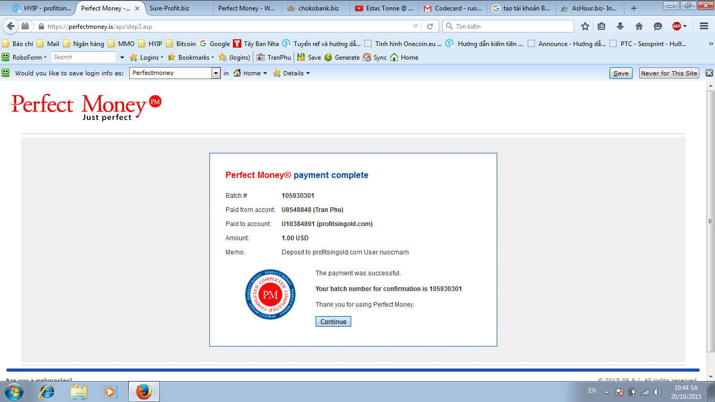Expand the Perfectmoney passcard name dropdown
This screenshot has width=715, height=402.
(x=216, y=73)
